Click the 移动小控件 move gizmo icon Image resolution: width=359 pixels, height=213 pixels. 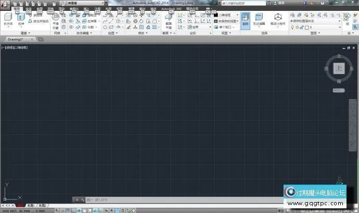tap(278, 19)
